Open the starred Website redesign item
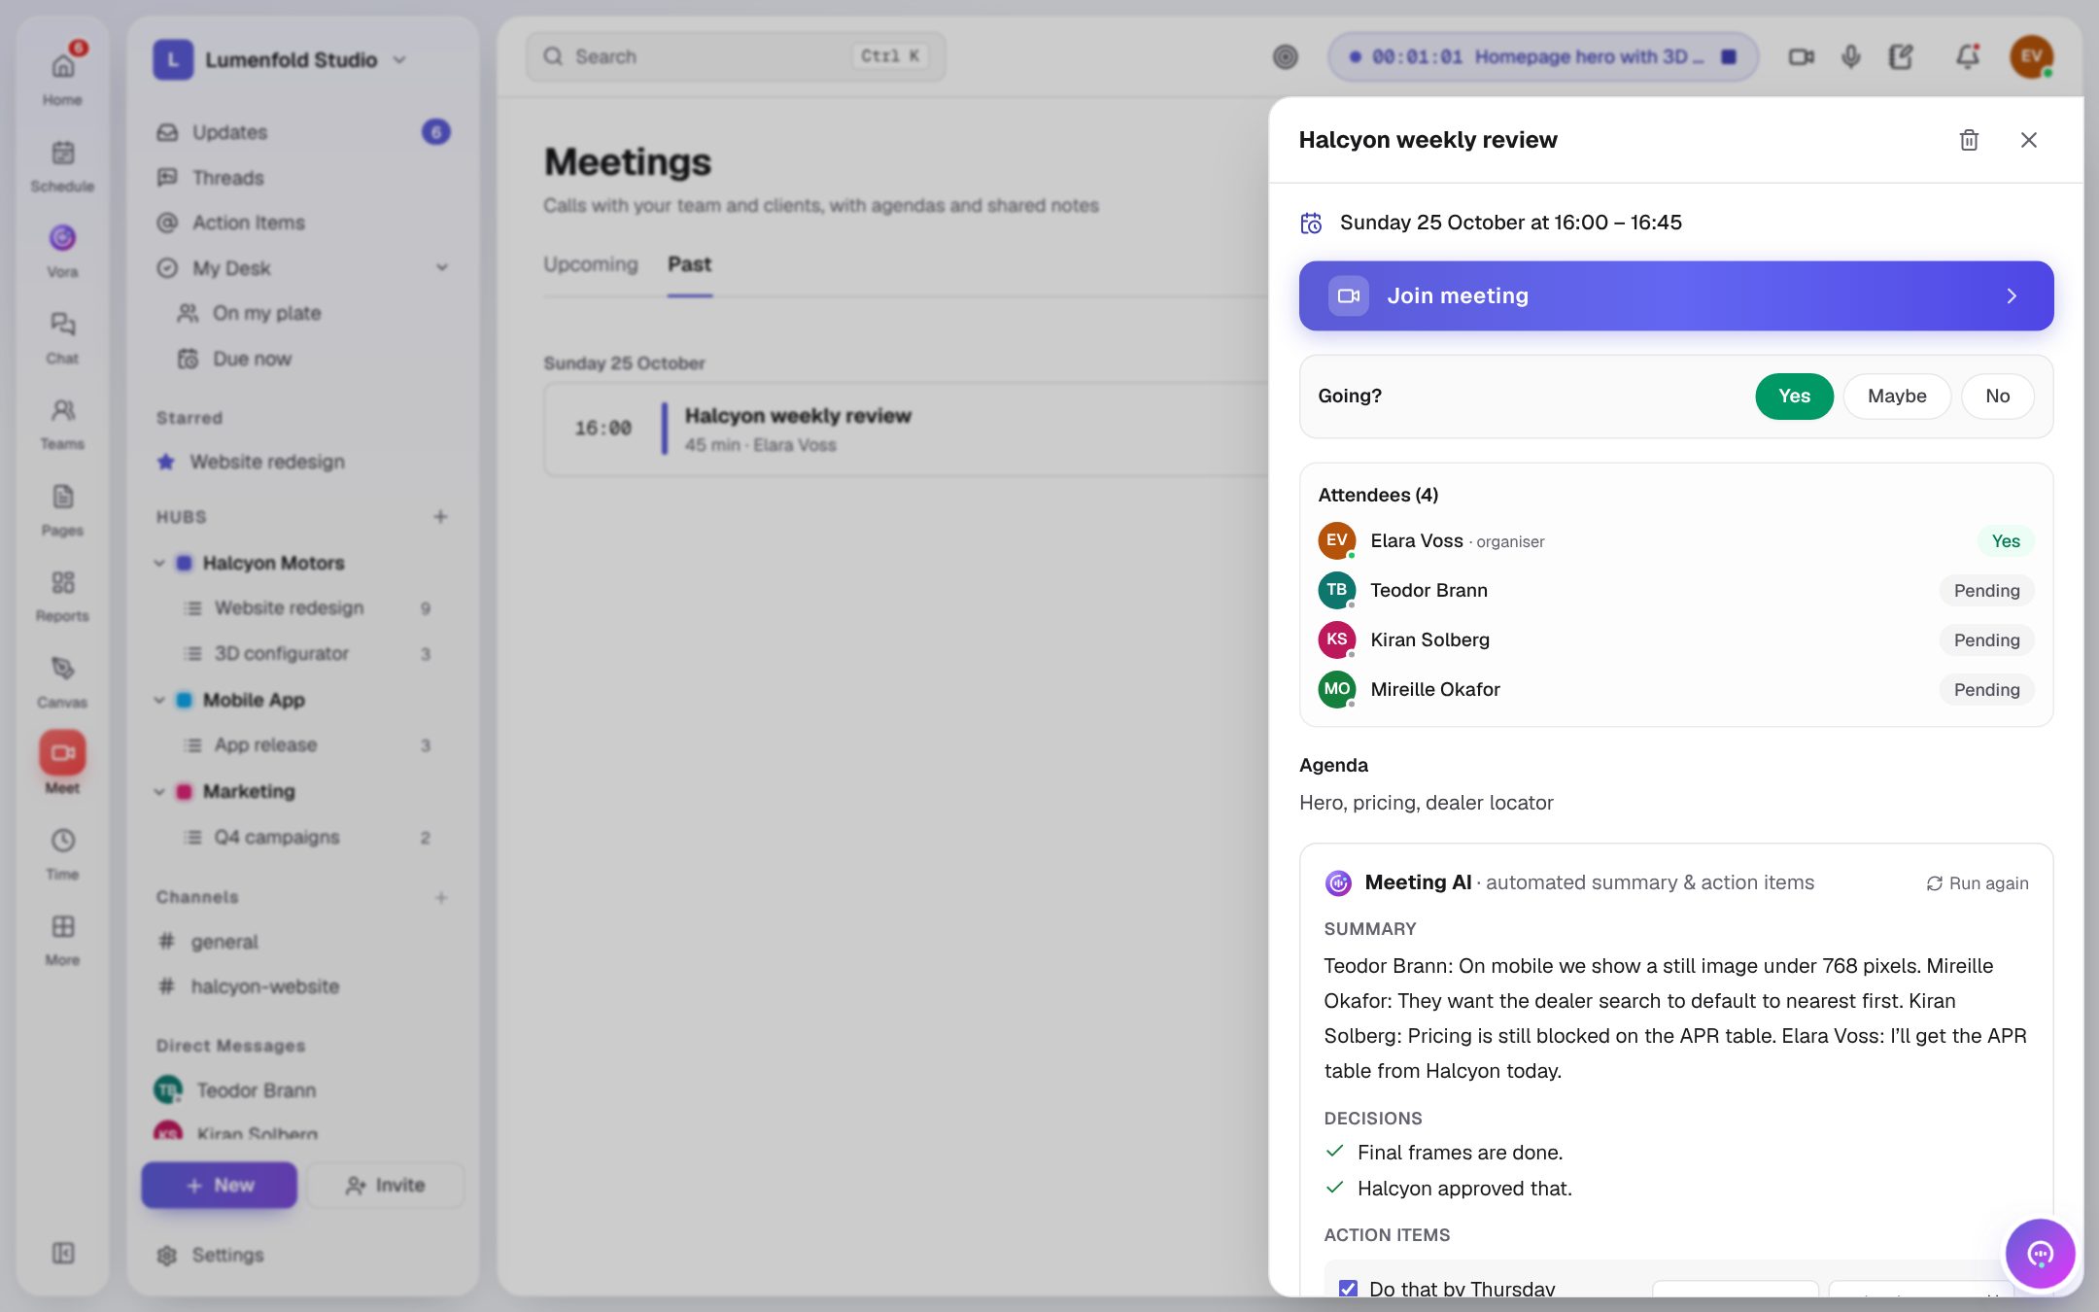Screen dimensions: 2099x1312 (302, 462)
